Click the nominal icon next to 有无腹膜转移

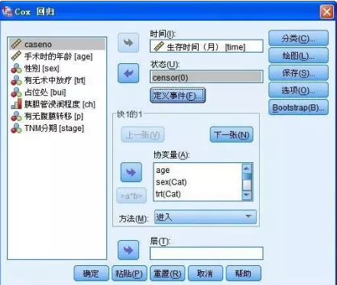tap(16, 116)
